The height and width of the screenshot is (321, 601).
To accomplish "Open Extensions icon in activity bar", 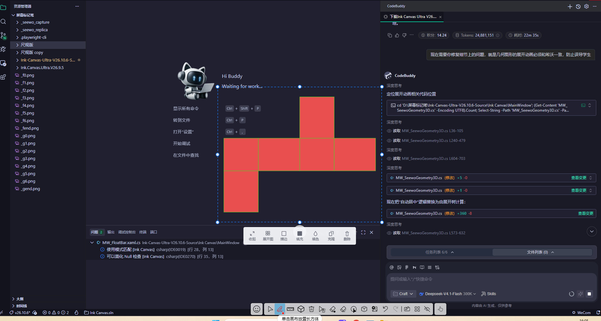I will point(3,77).
